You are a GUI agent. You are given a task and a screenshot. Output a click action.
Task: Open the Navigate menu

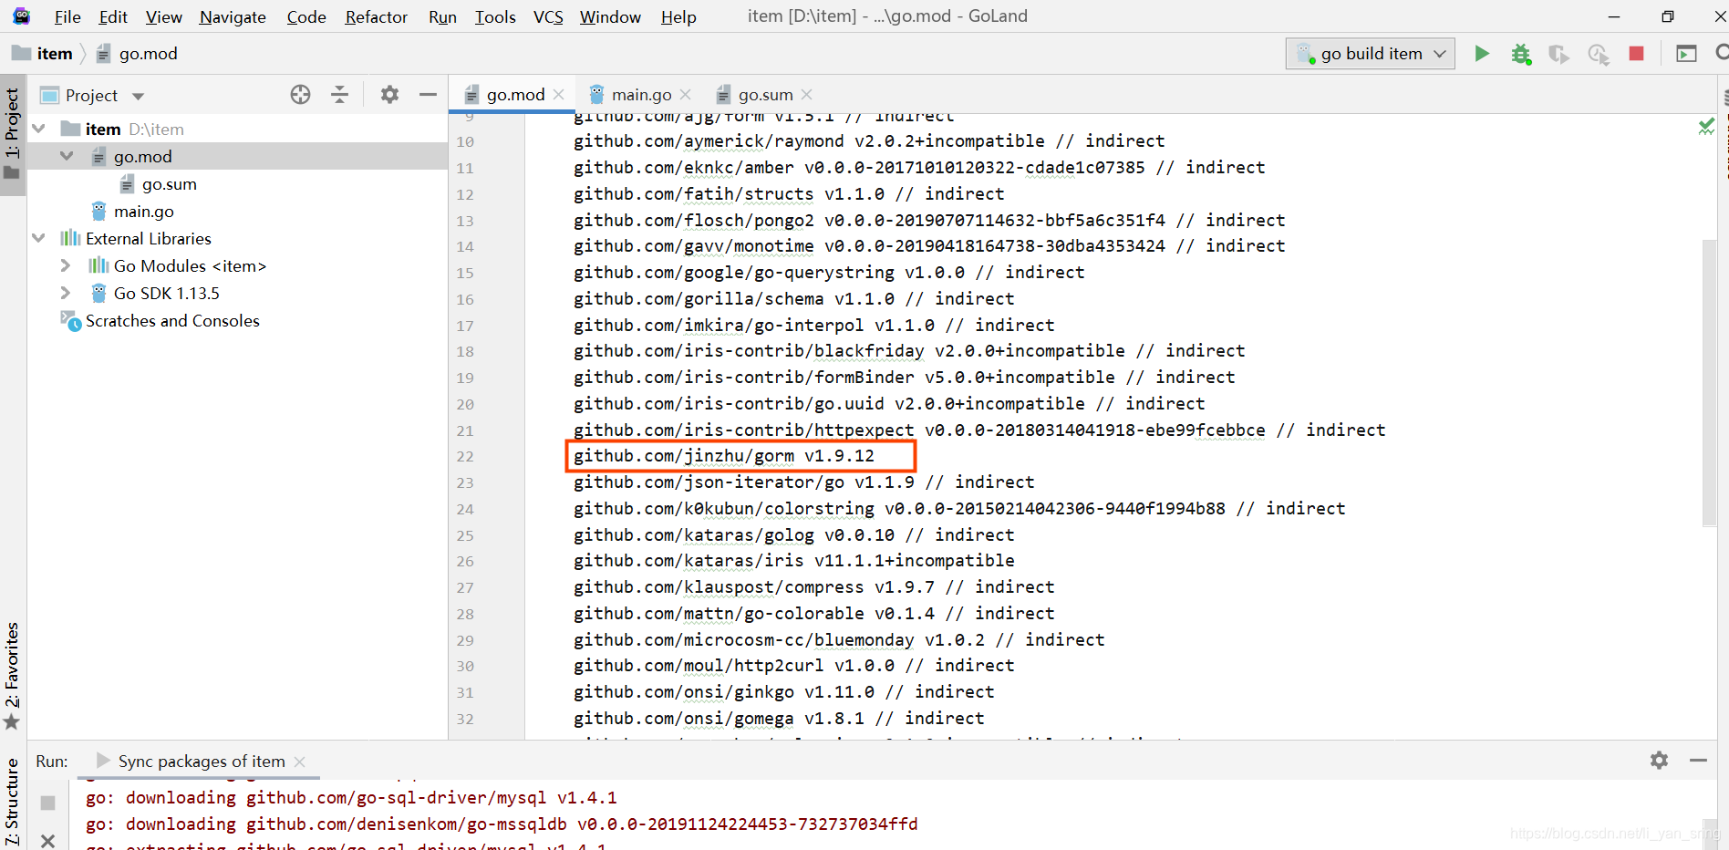[233, 16]
